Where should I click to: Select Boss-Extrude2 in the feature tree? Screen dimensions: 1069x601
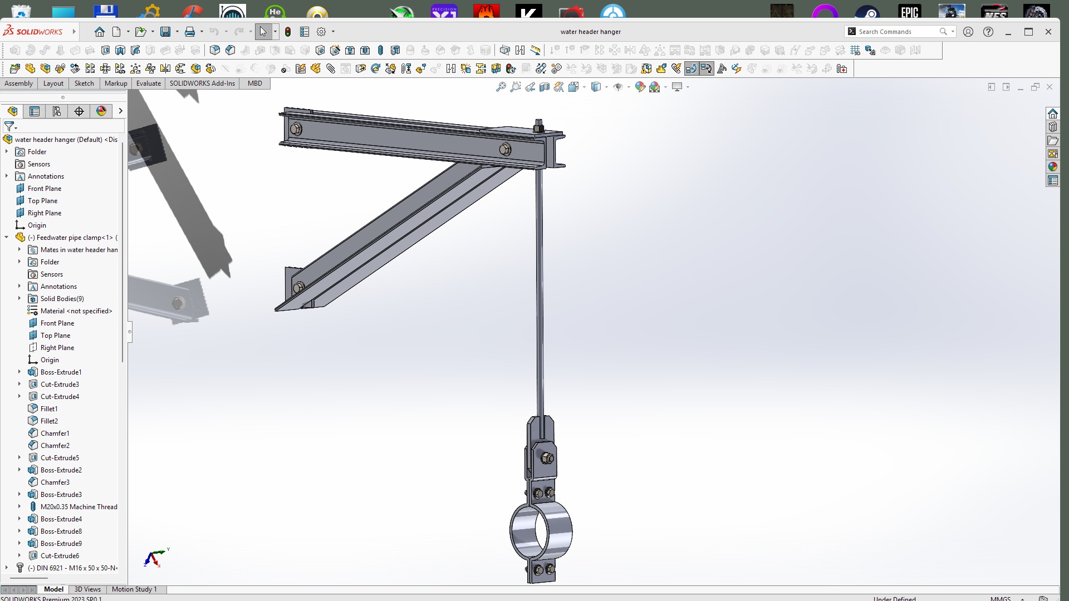[61, 470]
